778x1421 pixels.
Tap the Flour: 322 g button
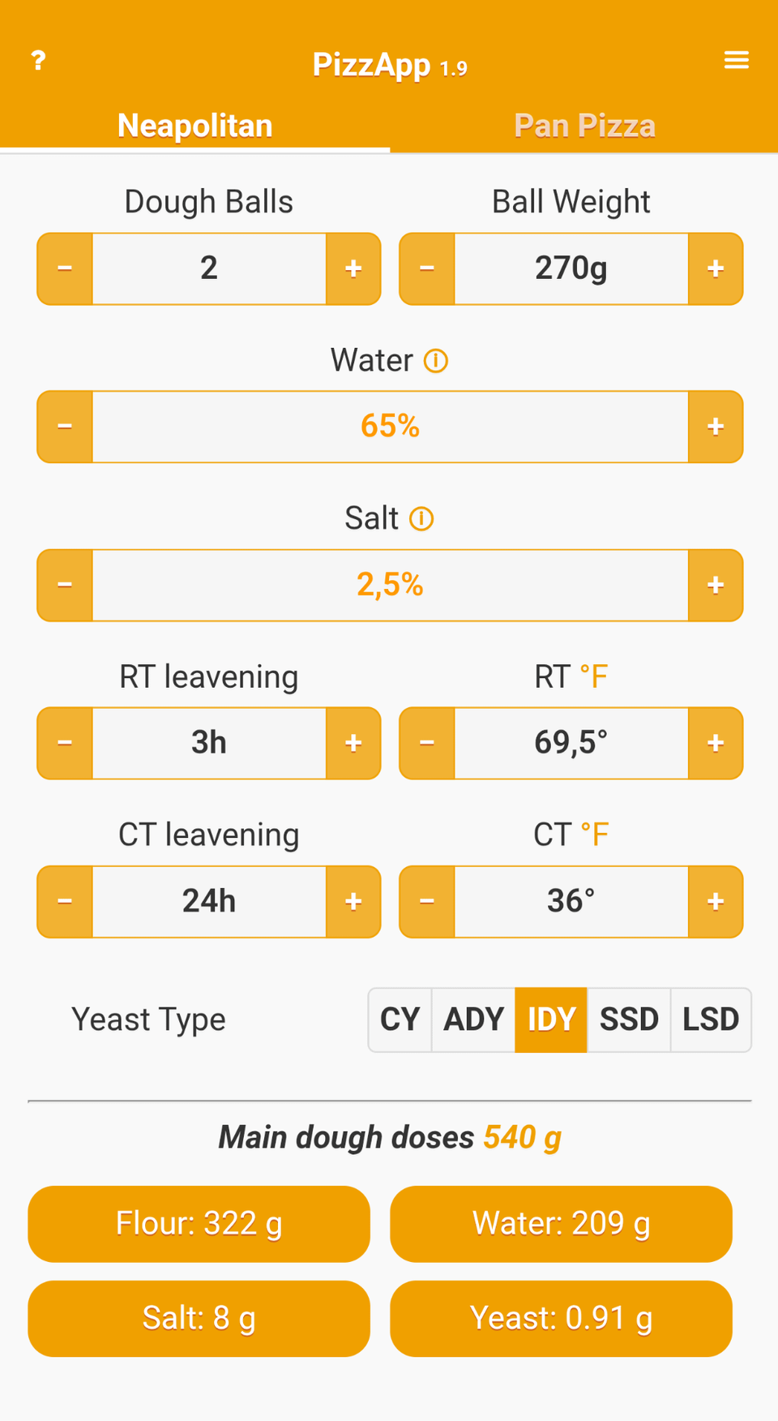pos(199,1224)
